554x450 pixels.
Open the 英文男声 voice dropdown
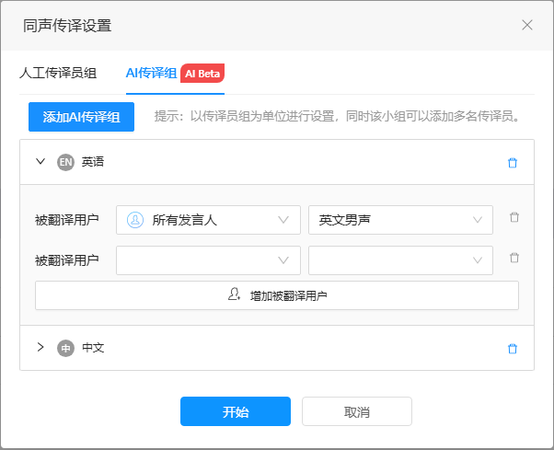[x=400, y=220]
